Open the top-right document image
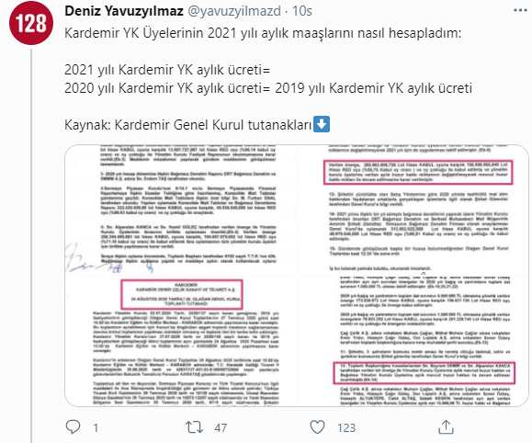This screenshot has width=532, height=443. [x=413, y=210]
